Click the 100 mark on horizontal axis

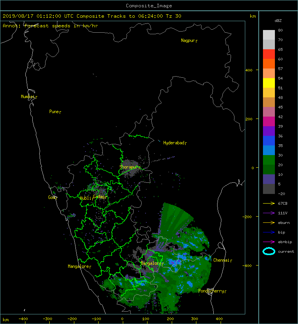coord(146,319)
